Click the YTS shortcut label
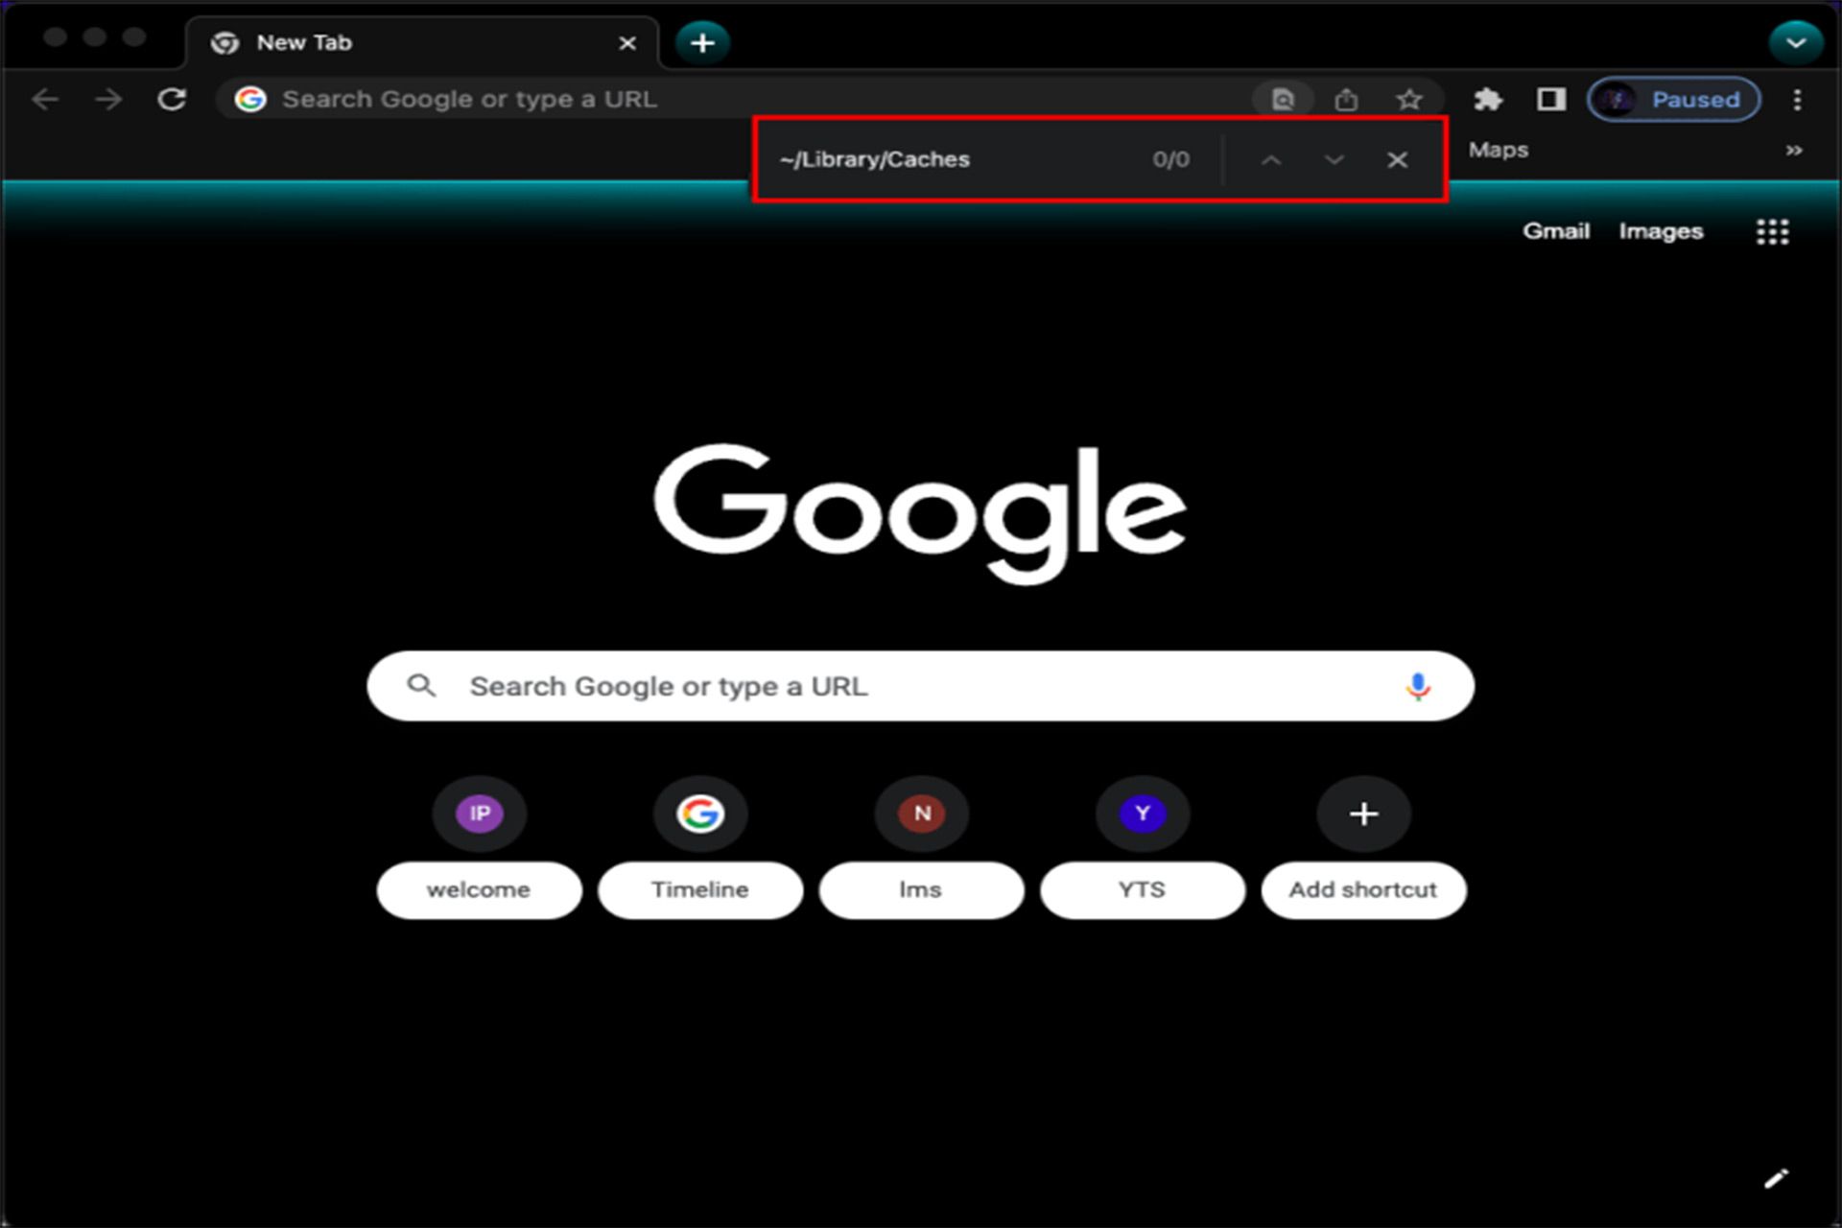Screen dimensions: 1842x1228 click(1143, 890)
